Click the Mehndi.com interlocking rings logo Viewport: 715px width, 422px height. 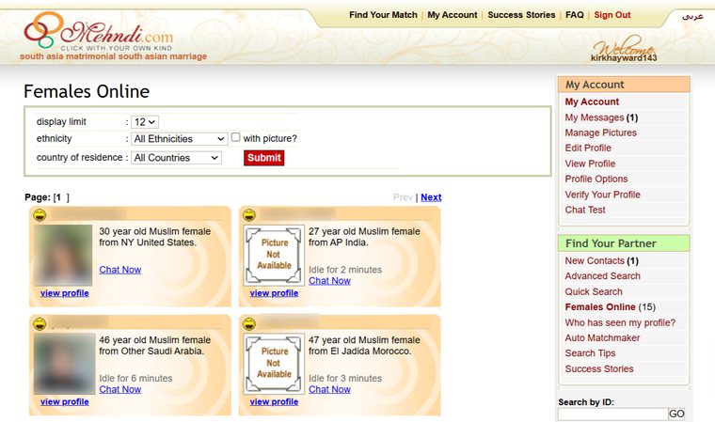pos(43,30)
